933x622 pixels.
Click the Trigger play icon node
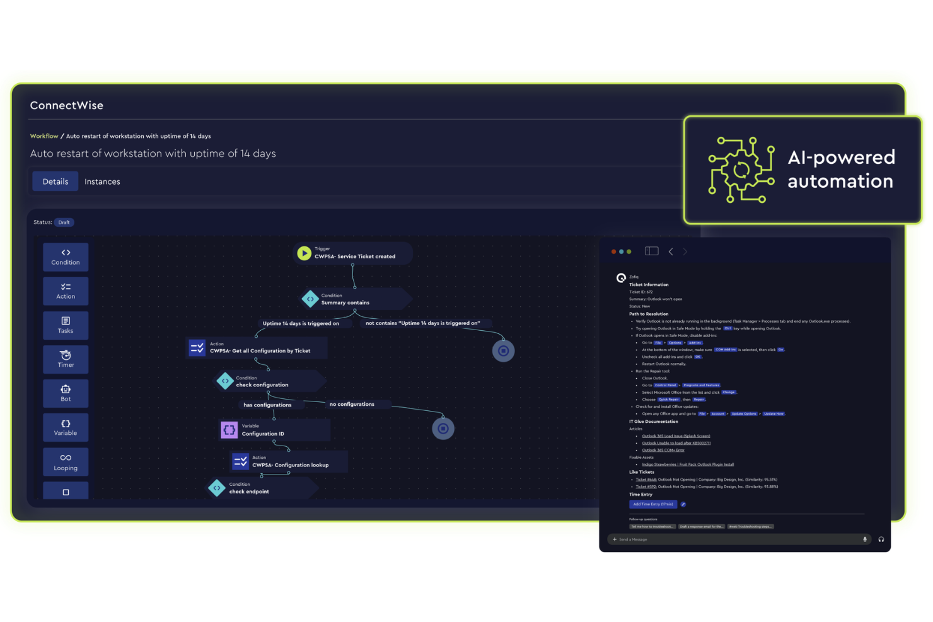click(x=304, y=253)
